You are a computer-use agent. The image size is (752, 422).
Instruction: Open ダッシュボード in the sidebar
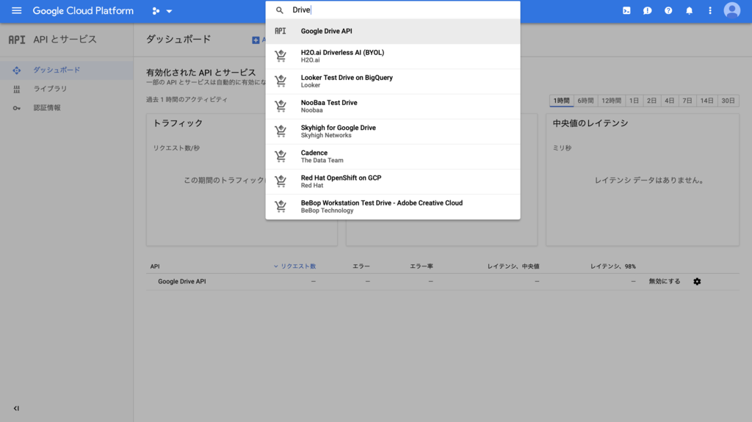(66, 70)
